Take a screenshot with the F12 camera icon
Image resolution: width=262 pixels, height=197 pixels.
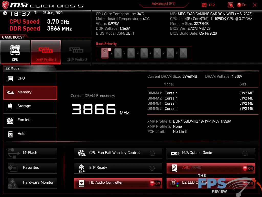[x=204, y=5]
